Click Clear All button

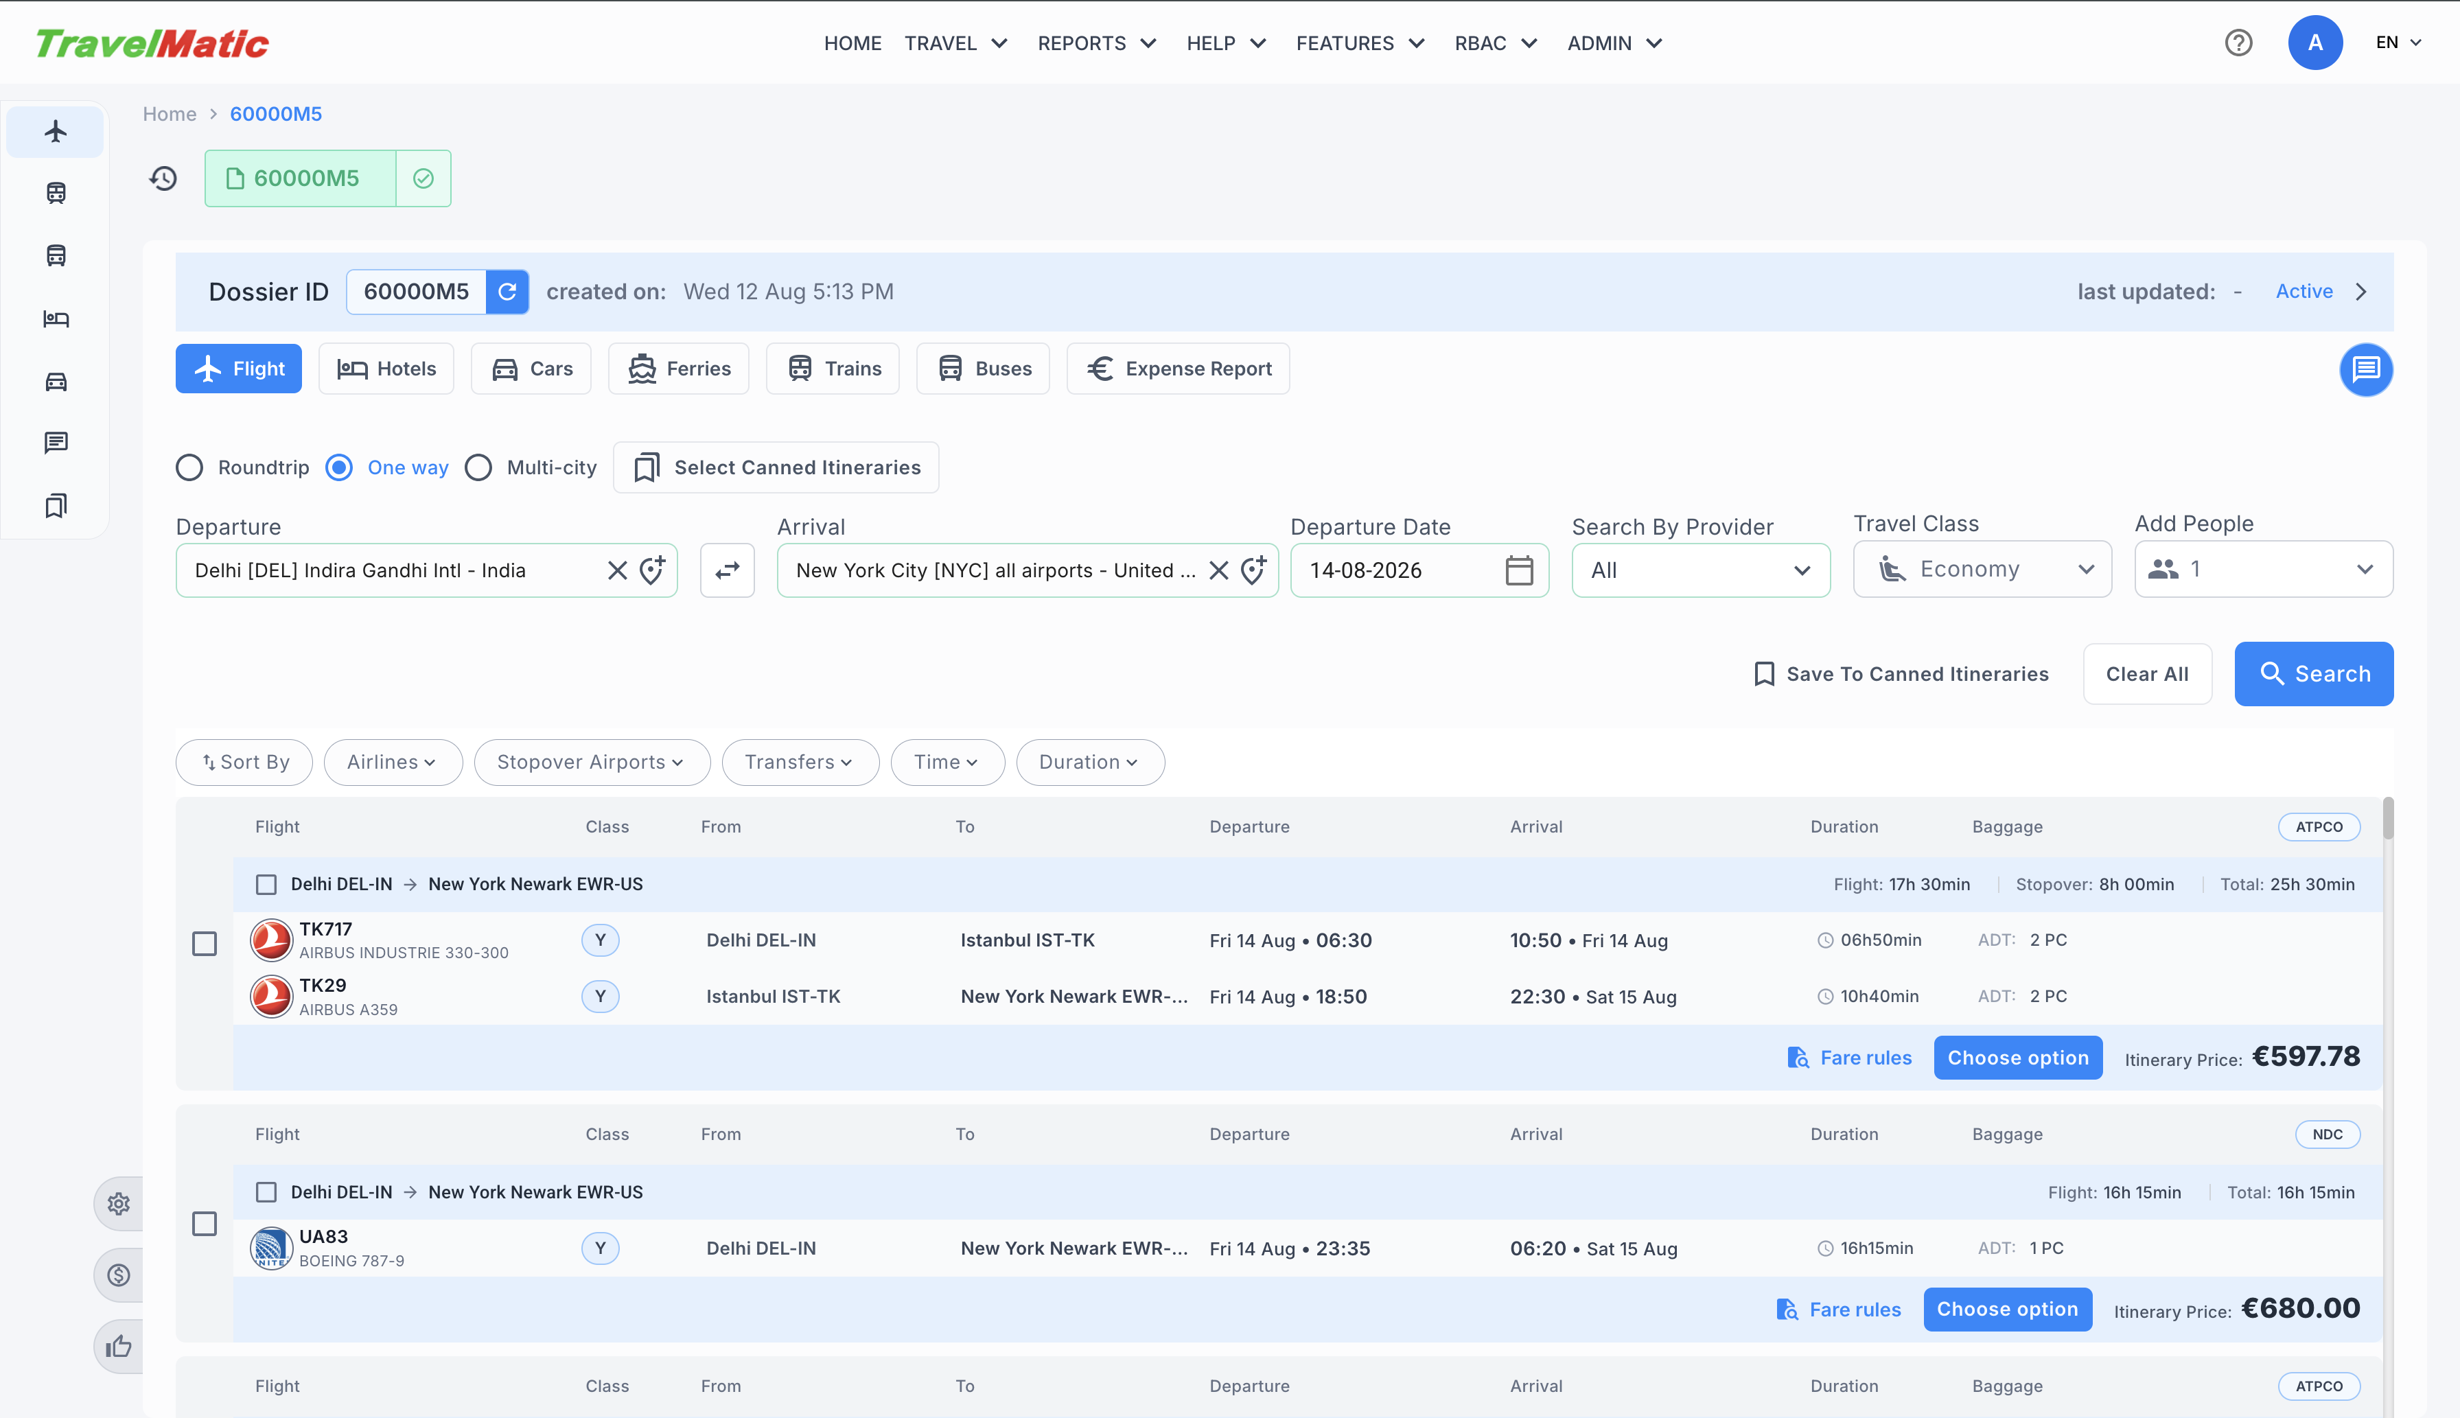(2146, 674)
